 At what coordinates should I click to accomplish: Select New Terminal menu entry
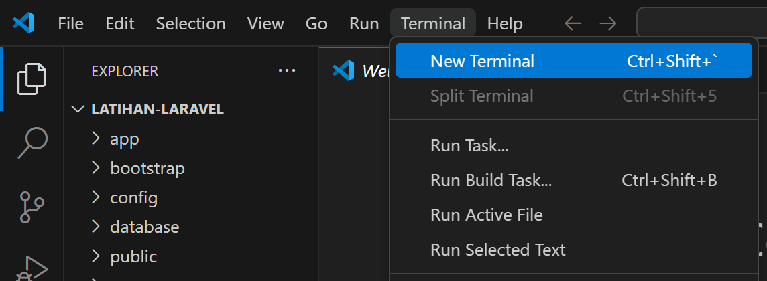point(482,61)
